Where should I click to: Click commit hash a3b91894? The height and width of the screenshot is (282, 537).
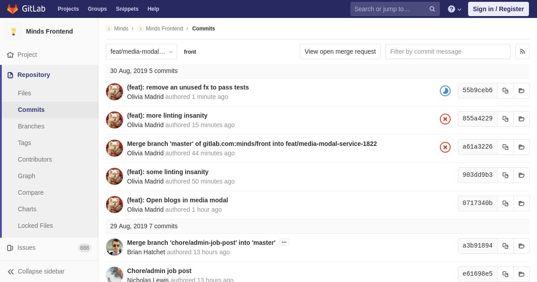pos(477,246)
